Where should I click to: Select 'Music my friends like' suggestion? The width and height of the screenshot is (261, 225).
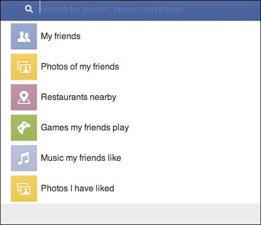point(81,158)
